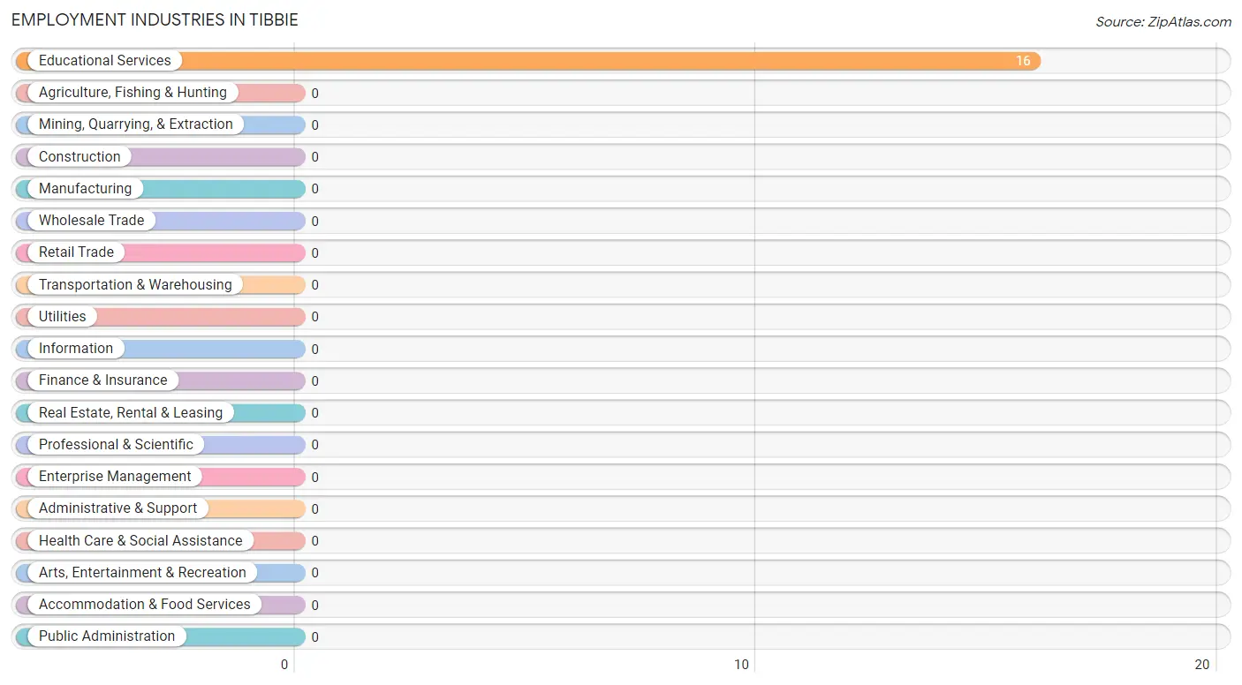Click the Manufacturing label

(85, 189)
